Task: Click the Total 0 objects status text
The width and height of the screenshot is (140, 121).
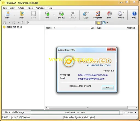Action: pos(16,117)
